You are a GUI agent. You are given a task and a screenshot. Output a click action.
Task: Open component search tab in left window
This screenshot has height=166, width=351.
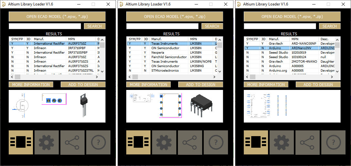[x=21, y=143]
